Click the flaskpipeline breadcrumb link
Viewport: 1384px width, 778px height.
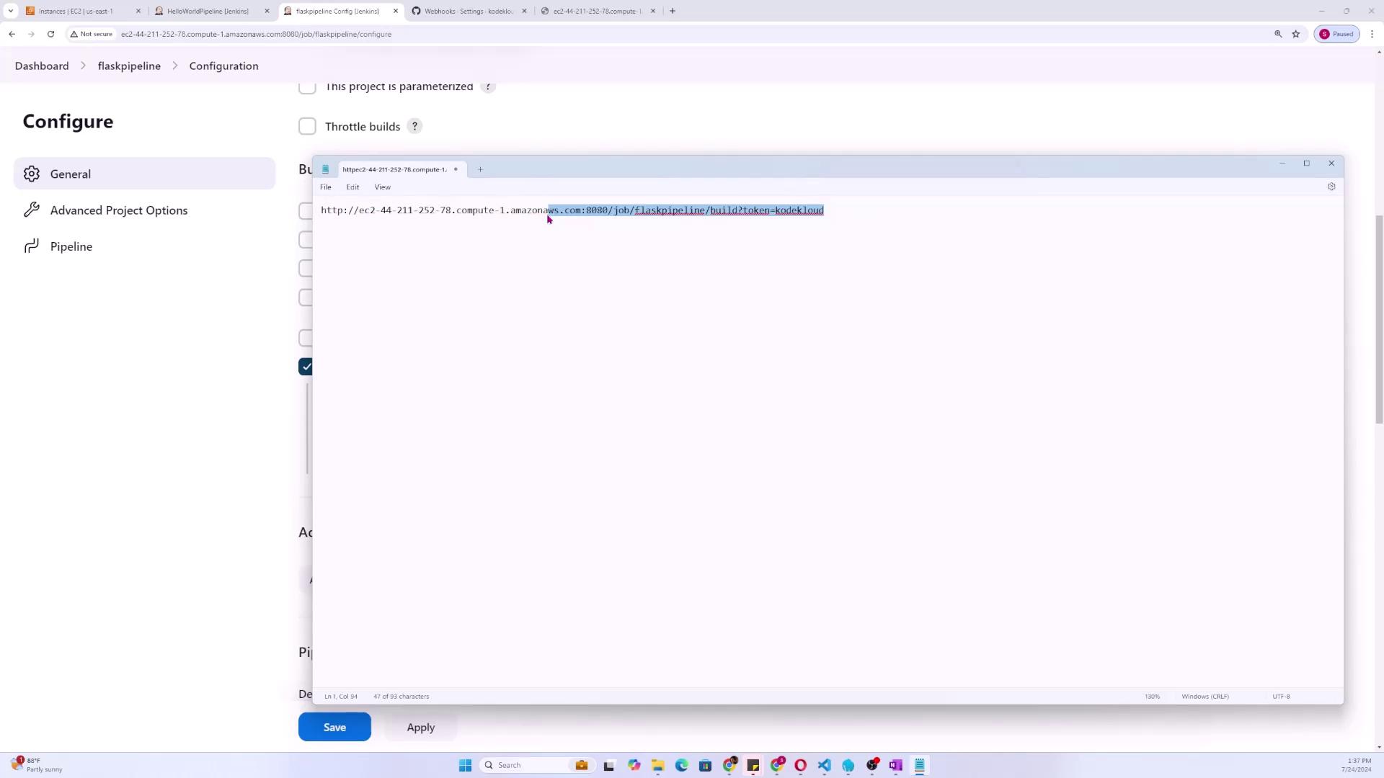point(129,66)
